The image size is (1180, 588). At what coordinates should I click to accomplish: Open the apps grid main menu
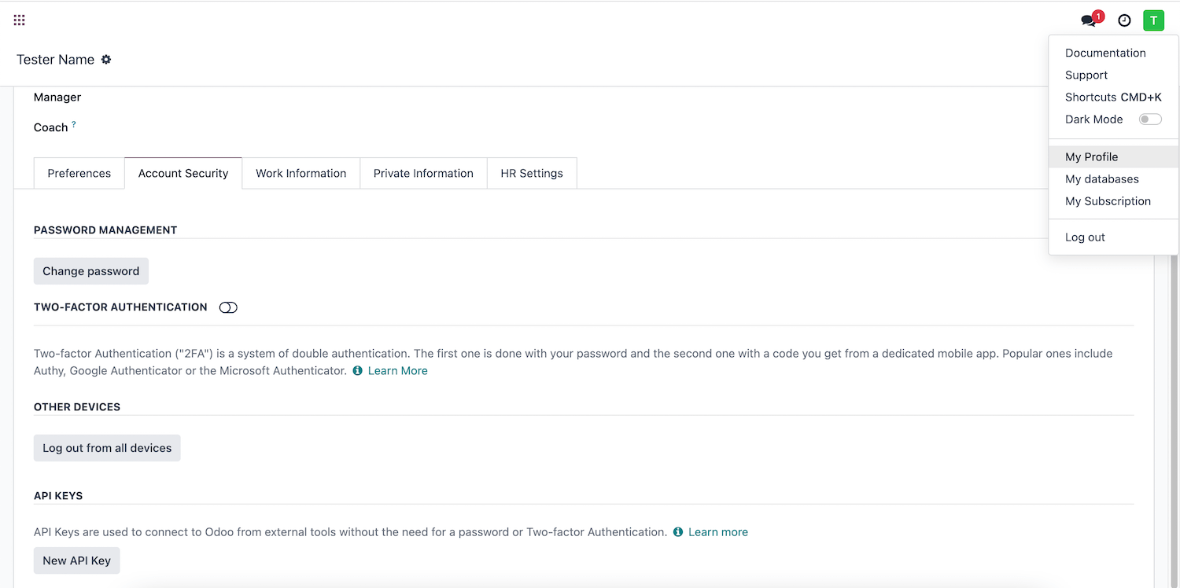pyautogui.click(x=20, y=20)
